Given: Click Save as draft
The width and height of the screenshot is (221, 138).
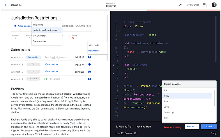Looking at the screenshot, I should tap(144, 127).
